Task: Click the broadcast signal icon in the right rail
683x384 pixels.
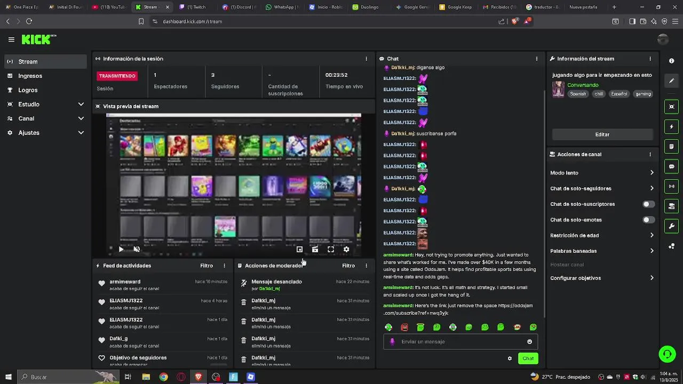Action: [x=671, y=186]
